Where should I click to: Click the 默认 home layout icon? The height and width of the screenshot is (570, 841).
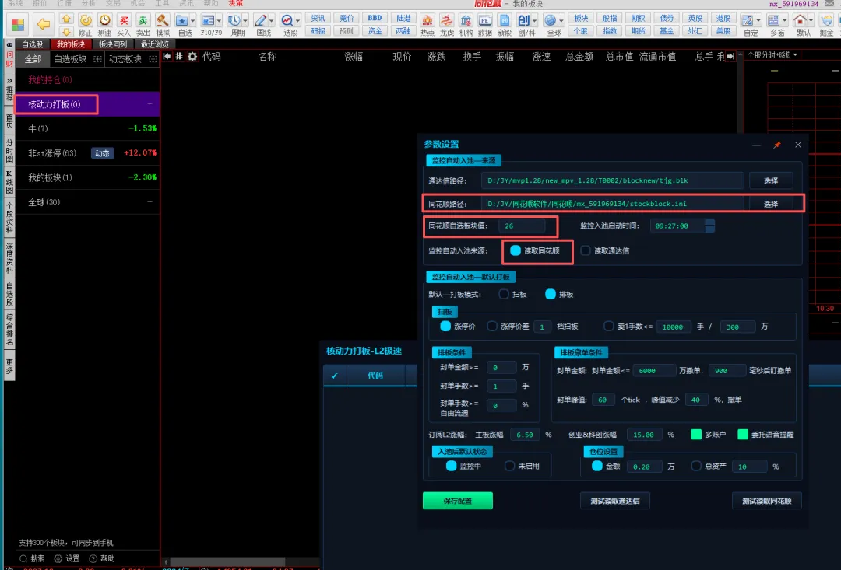pyautogui.click(x=800, y=21)
